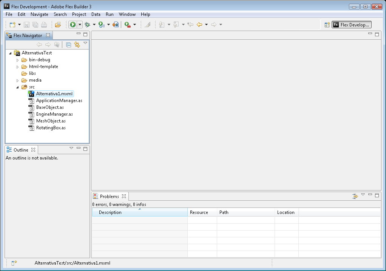Click the Profile icon in toolbar
This screenshot has height=271, width=386.
tap(101, 25)
